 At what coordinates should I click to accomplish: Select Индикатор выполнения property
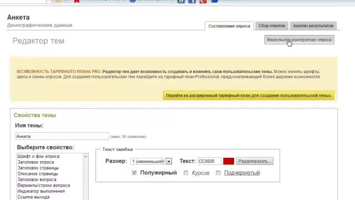point(41,191)
